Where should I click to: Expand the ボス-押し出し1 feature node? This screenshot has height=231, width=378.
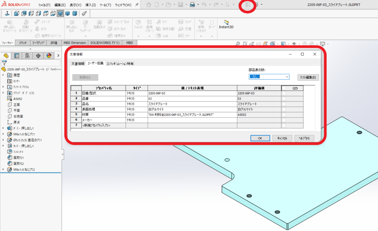pyautogui.click(x=4, y=128)
